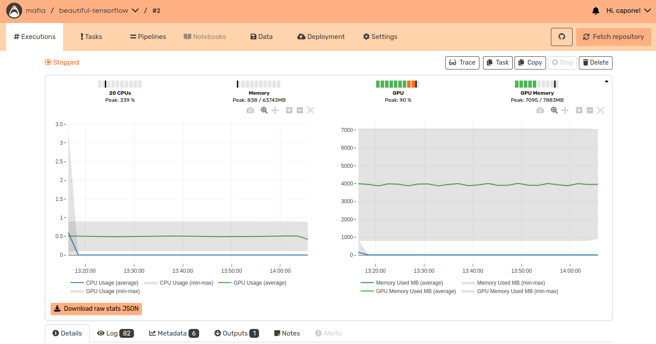Click the disabled Alerts tab

329,333
